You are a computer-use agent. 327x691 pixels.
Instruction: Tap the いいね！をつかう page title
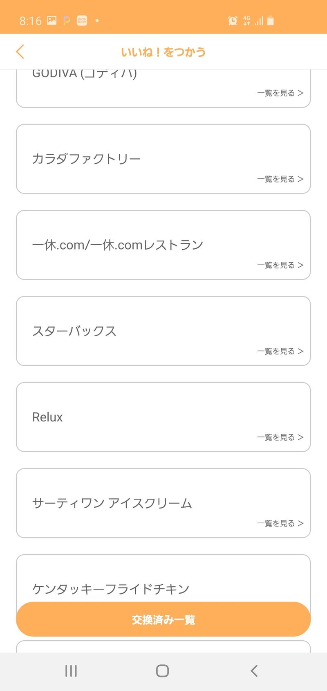(x=163, y=52)
